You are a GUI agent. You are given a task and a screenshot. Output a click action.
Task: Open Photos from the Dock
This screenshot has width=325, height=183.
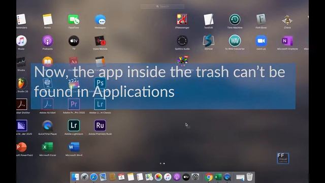pyautogui.click(x=158, y=177)
